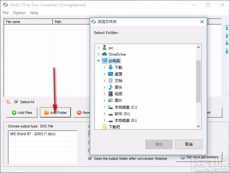Click folder tree scroll up arrow
This screenshot has width=230, height=173.
198,47
